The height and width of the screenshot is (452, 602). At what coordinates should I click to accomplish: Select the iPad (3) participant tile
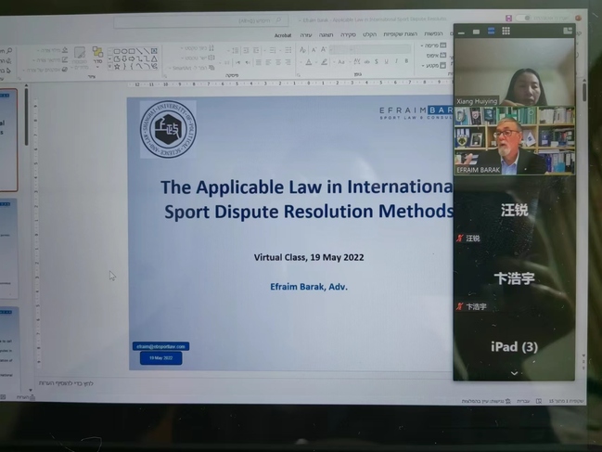click(x=514, y=347)
